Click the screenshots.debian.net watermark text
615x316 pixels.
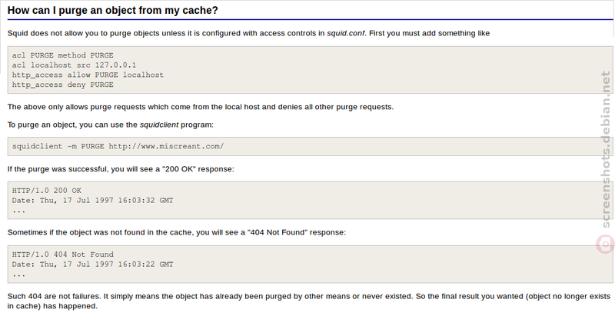[606, 149]
